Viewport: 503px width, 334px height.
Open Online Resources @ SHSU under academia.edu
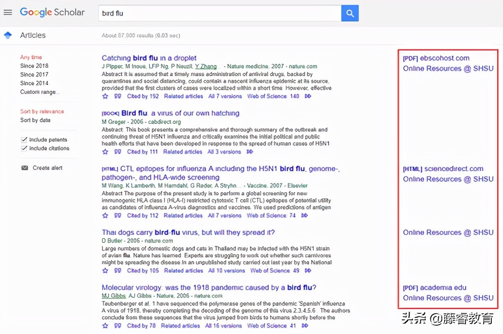coord(448,298)
